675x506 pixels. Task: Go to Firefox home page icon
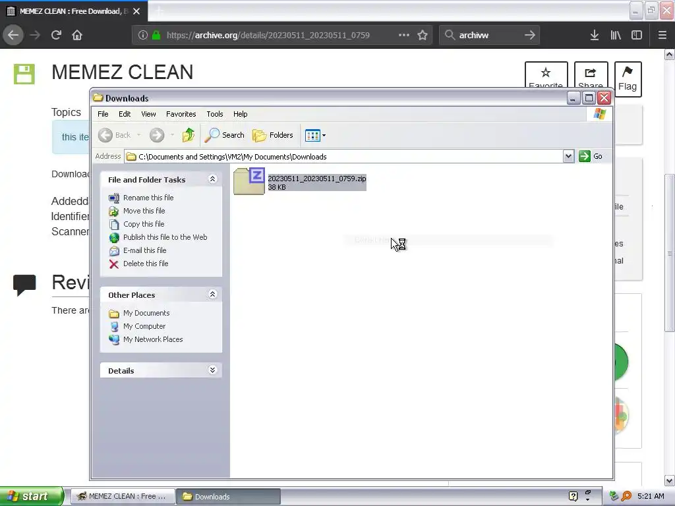click(x=77, y=35)
